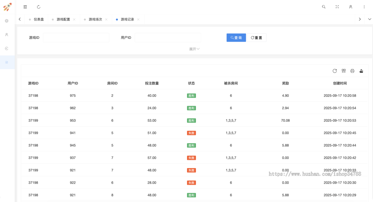Click user ID 945 cell

[73, 145]
